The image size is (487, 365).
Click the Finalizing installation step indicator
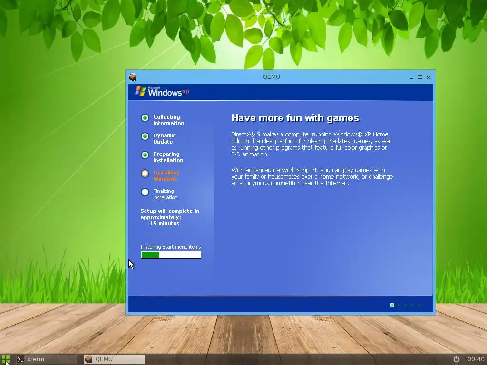click(x=145, y=192)
